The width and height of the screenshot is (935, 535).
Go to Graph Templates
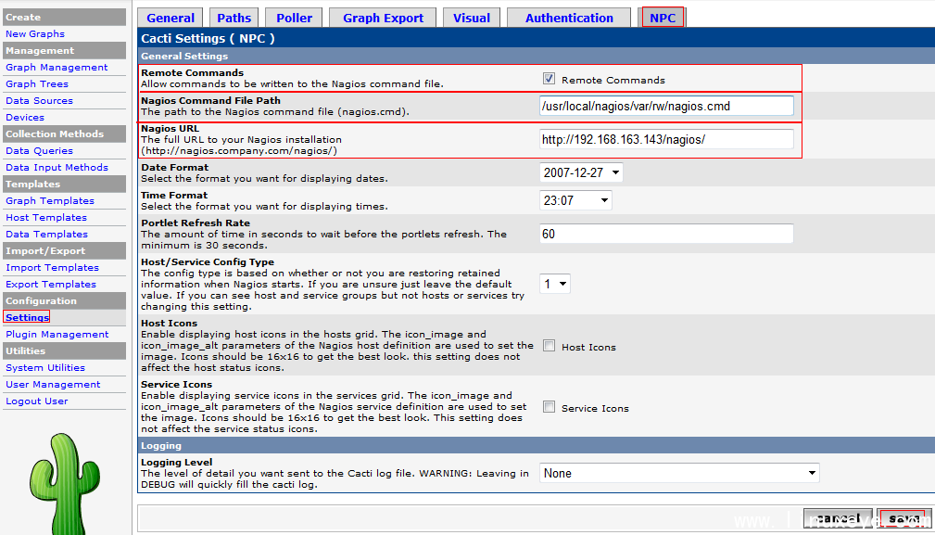(50, 201)
